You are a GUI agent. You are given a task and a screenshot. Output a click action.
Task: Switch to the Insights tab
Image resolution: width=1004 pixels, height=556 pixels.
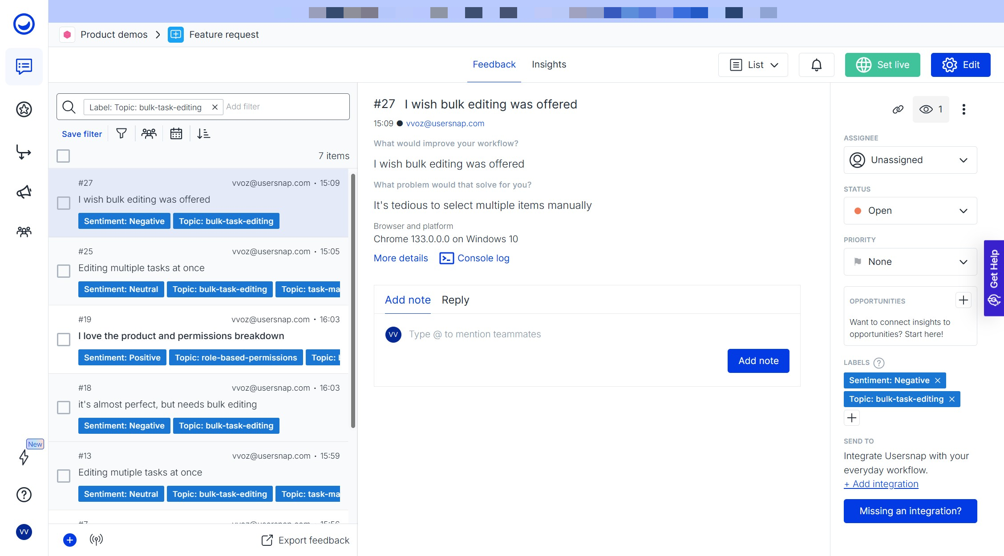click(549, 64)
